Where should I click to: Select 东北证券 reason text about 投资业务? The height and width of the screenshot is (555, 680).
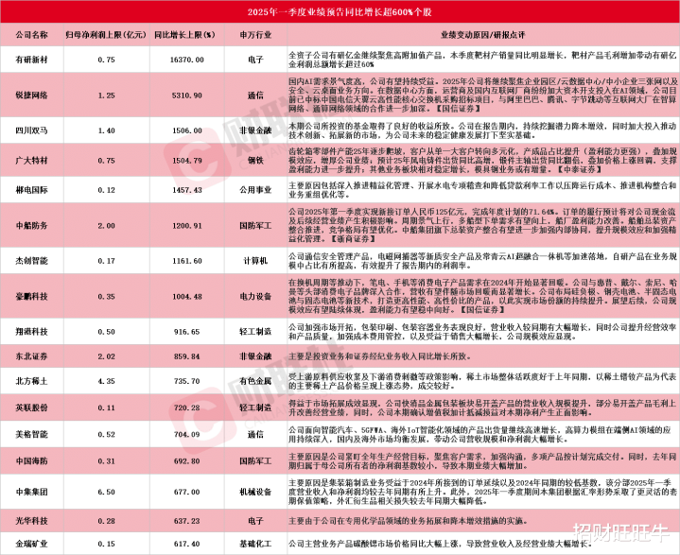[380, 356]
